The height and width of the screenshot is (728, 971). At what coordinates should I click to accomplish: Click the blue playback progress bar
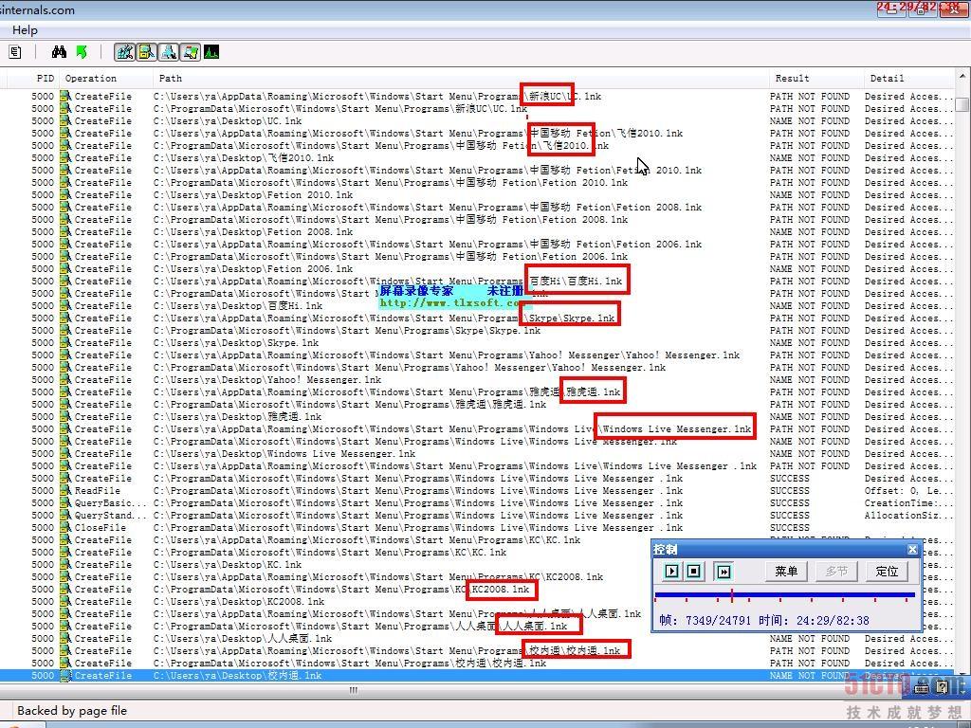pos(784,595)
